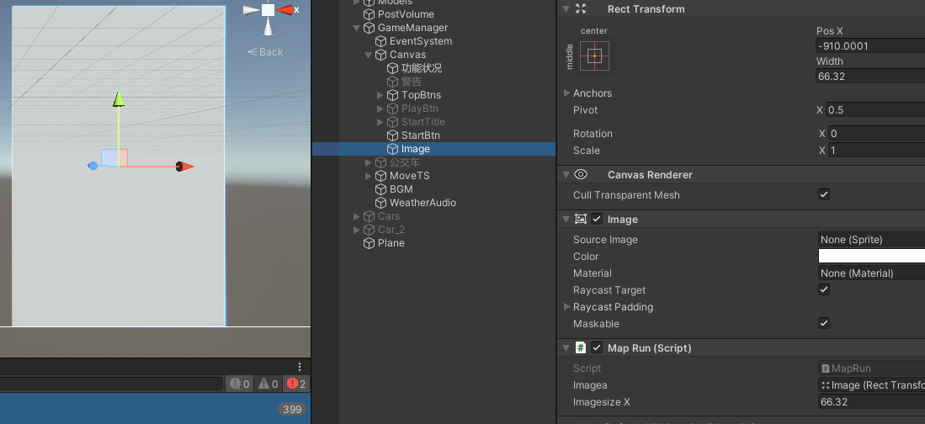Expand the MoveTS tree node
The image size is (925, 424).
tap(368, 176)
